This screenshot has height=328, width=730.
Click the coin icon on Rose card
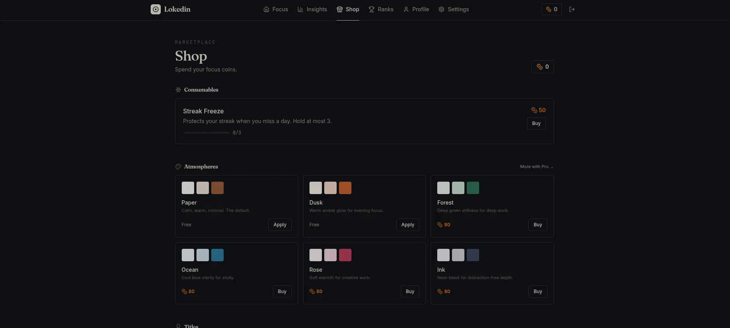point(312,292)
